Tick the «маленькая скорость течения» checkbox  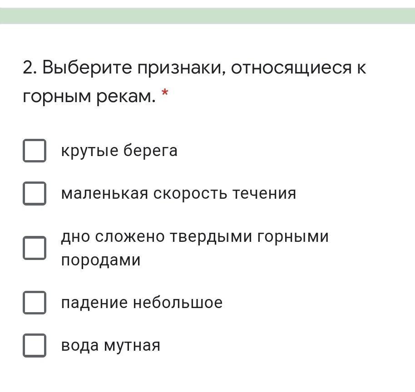tap(35, 193)
